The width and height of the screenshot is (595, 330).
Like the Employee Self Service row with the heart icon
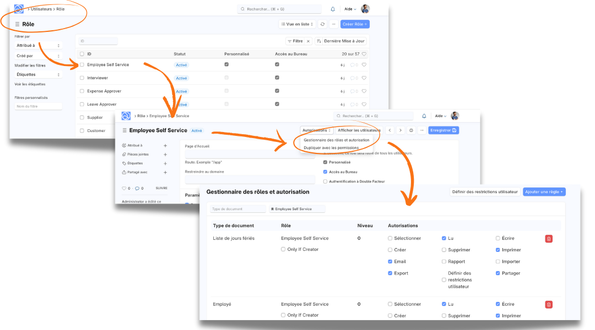364,65
